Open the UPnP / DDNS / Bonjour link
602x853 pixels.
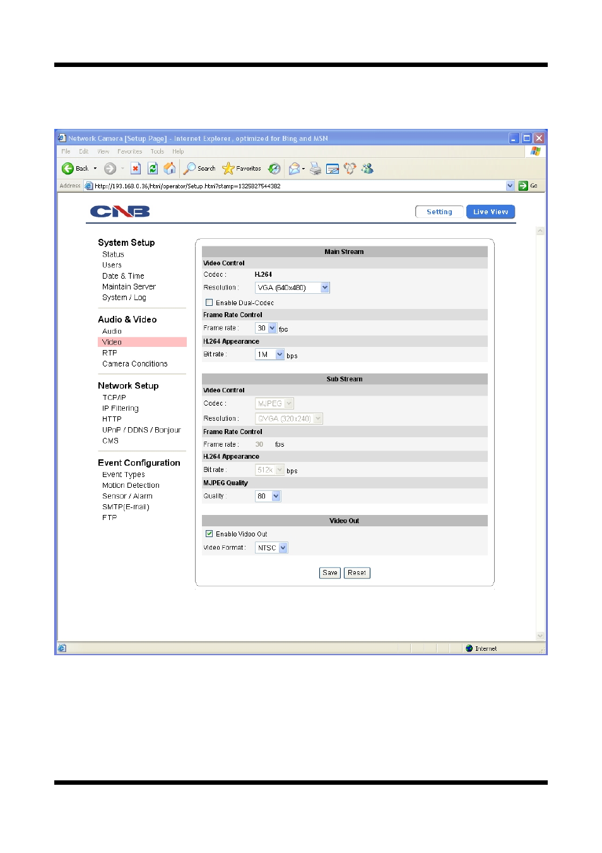(141, 430)
